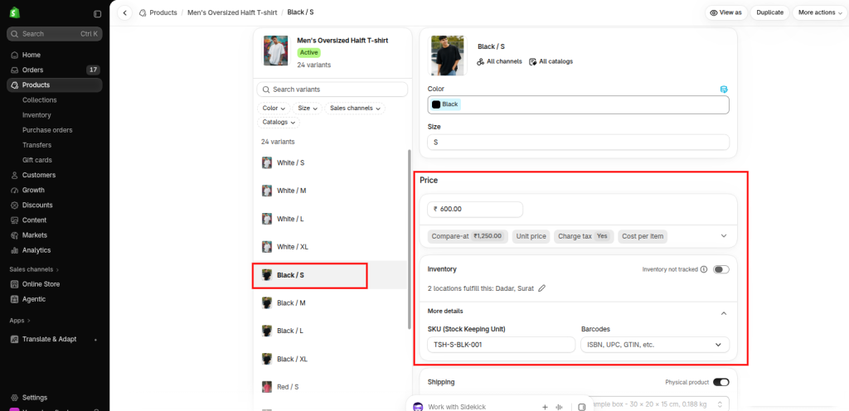The image size is (849, 411).
Task: Open Gift cards in the sidebar
Action: (x=37, y=160)
